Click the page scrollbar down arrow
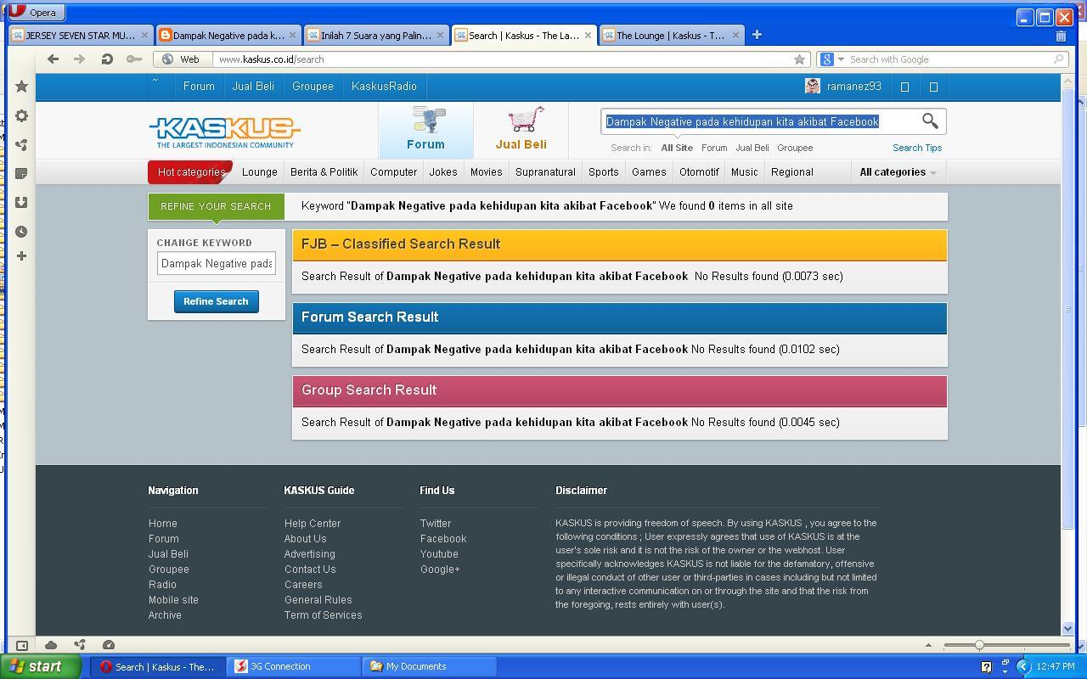 pos(1067,629)
